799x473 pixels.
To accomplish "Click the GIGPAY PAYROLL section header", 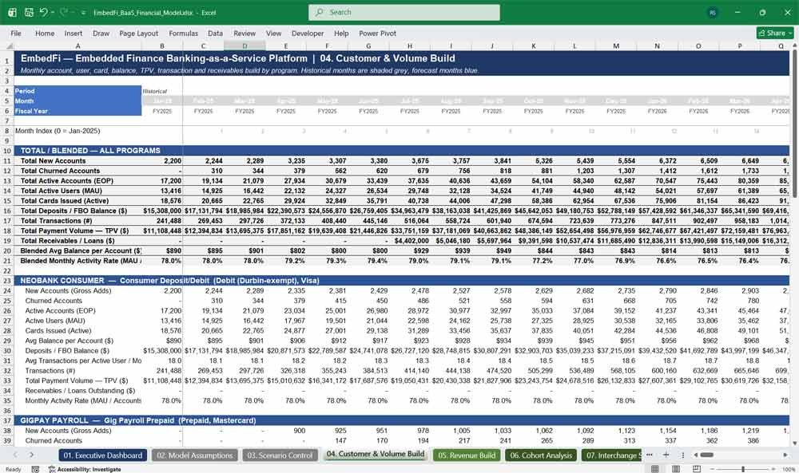I will 402,420.
